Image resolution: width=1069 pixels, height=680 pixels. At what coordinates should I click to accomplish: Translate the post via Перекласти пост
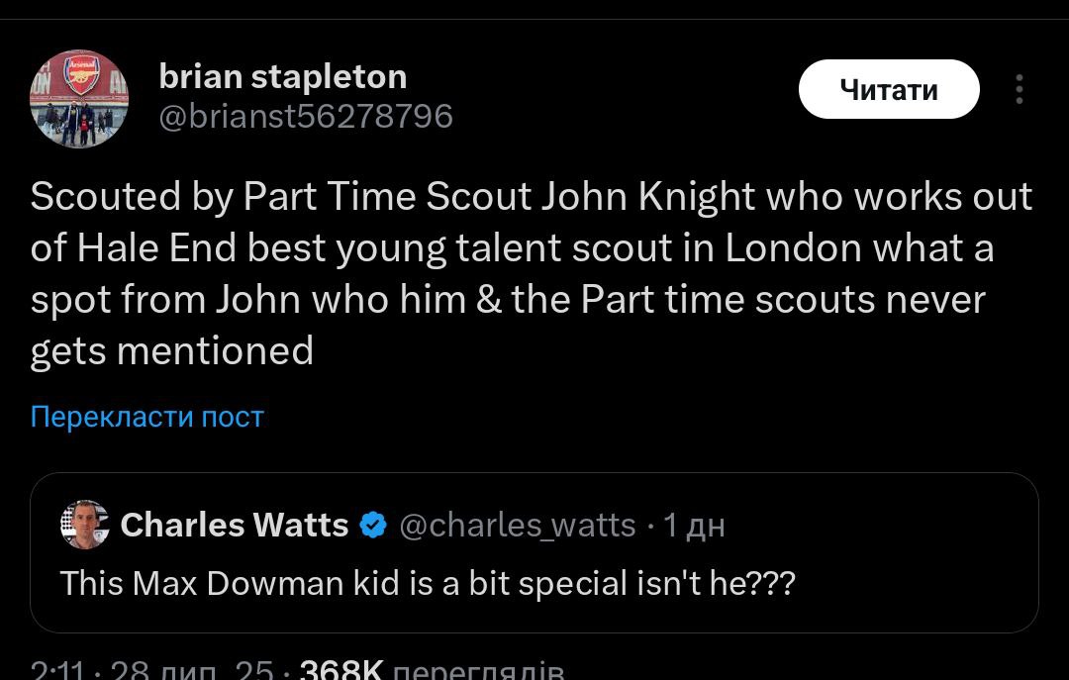click(146, 417)
